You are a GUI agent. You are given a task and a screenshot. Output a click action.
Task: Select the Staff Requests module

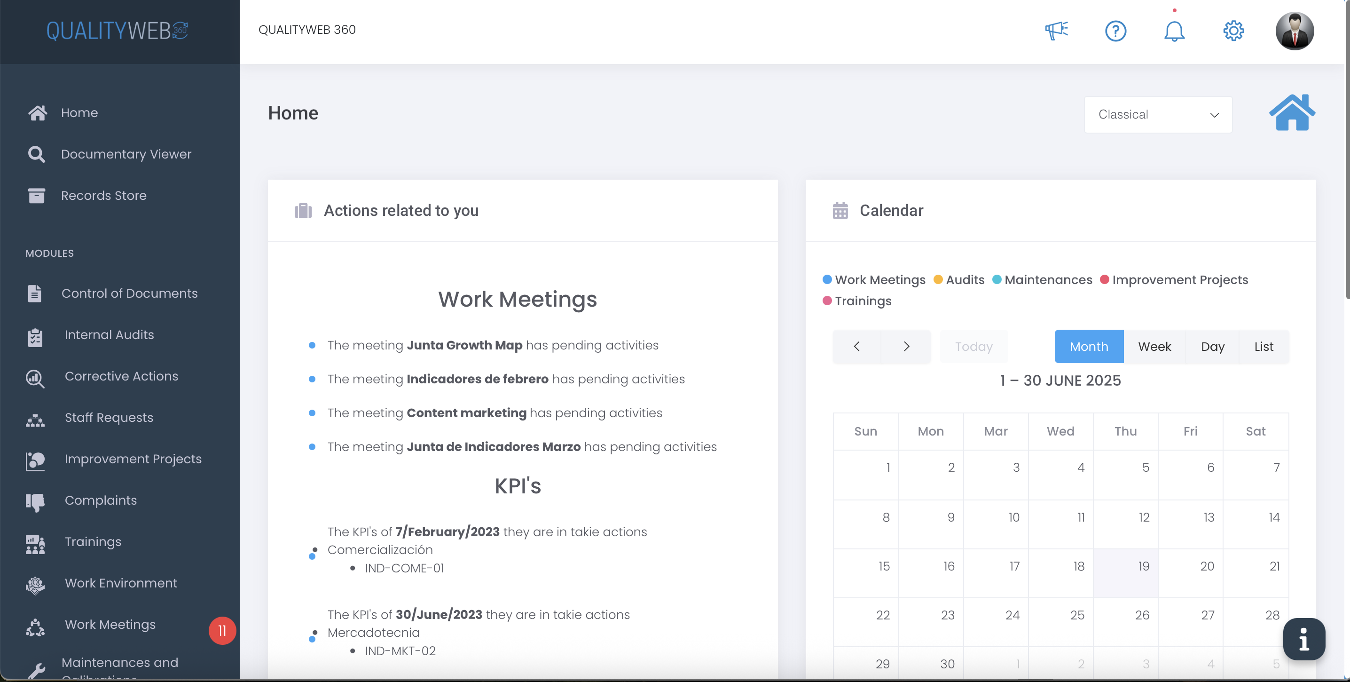click(109, 417)
